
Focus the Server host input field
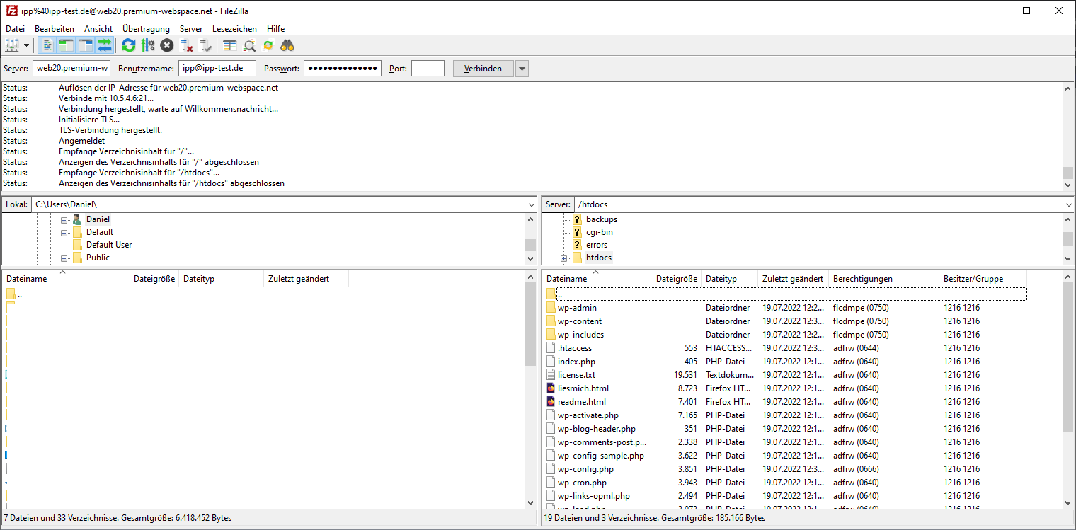pos(71,69)
